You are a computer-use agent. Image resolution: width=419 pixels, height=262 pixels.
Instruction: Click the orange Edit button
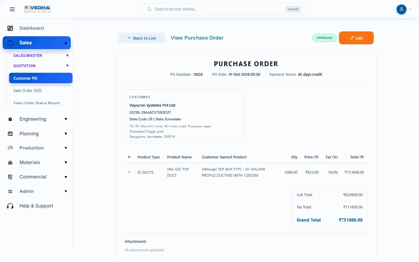[x=356, y=38]
